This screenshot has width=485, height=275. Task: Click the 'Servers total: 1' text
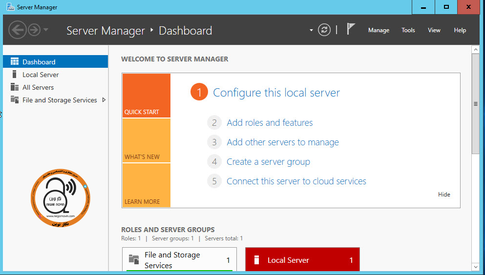[x=224, y=238]
